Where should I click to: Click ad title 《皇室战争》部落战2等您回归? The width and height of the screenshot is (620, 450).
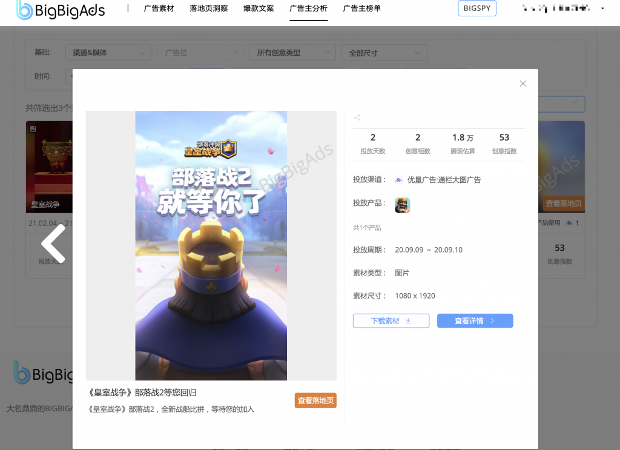click(142, 392)
